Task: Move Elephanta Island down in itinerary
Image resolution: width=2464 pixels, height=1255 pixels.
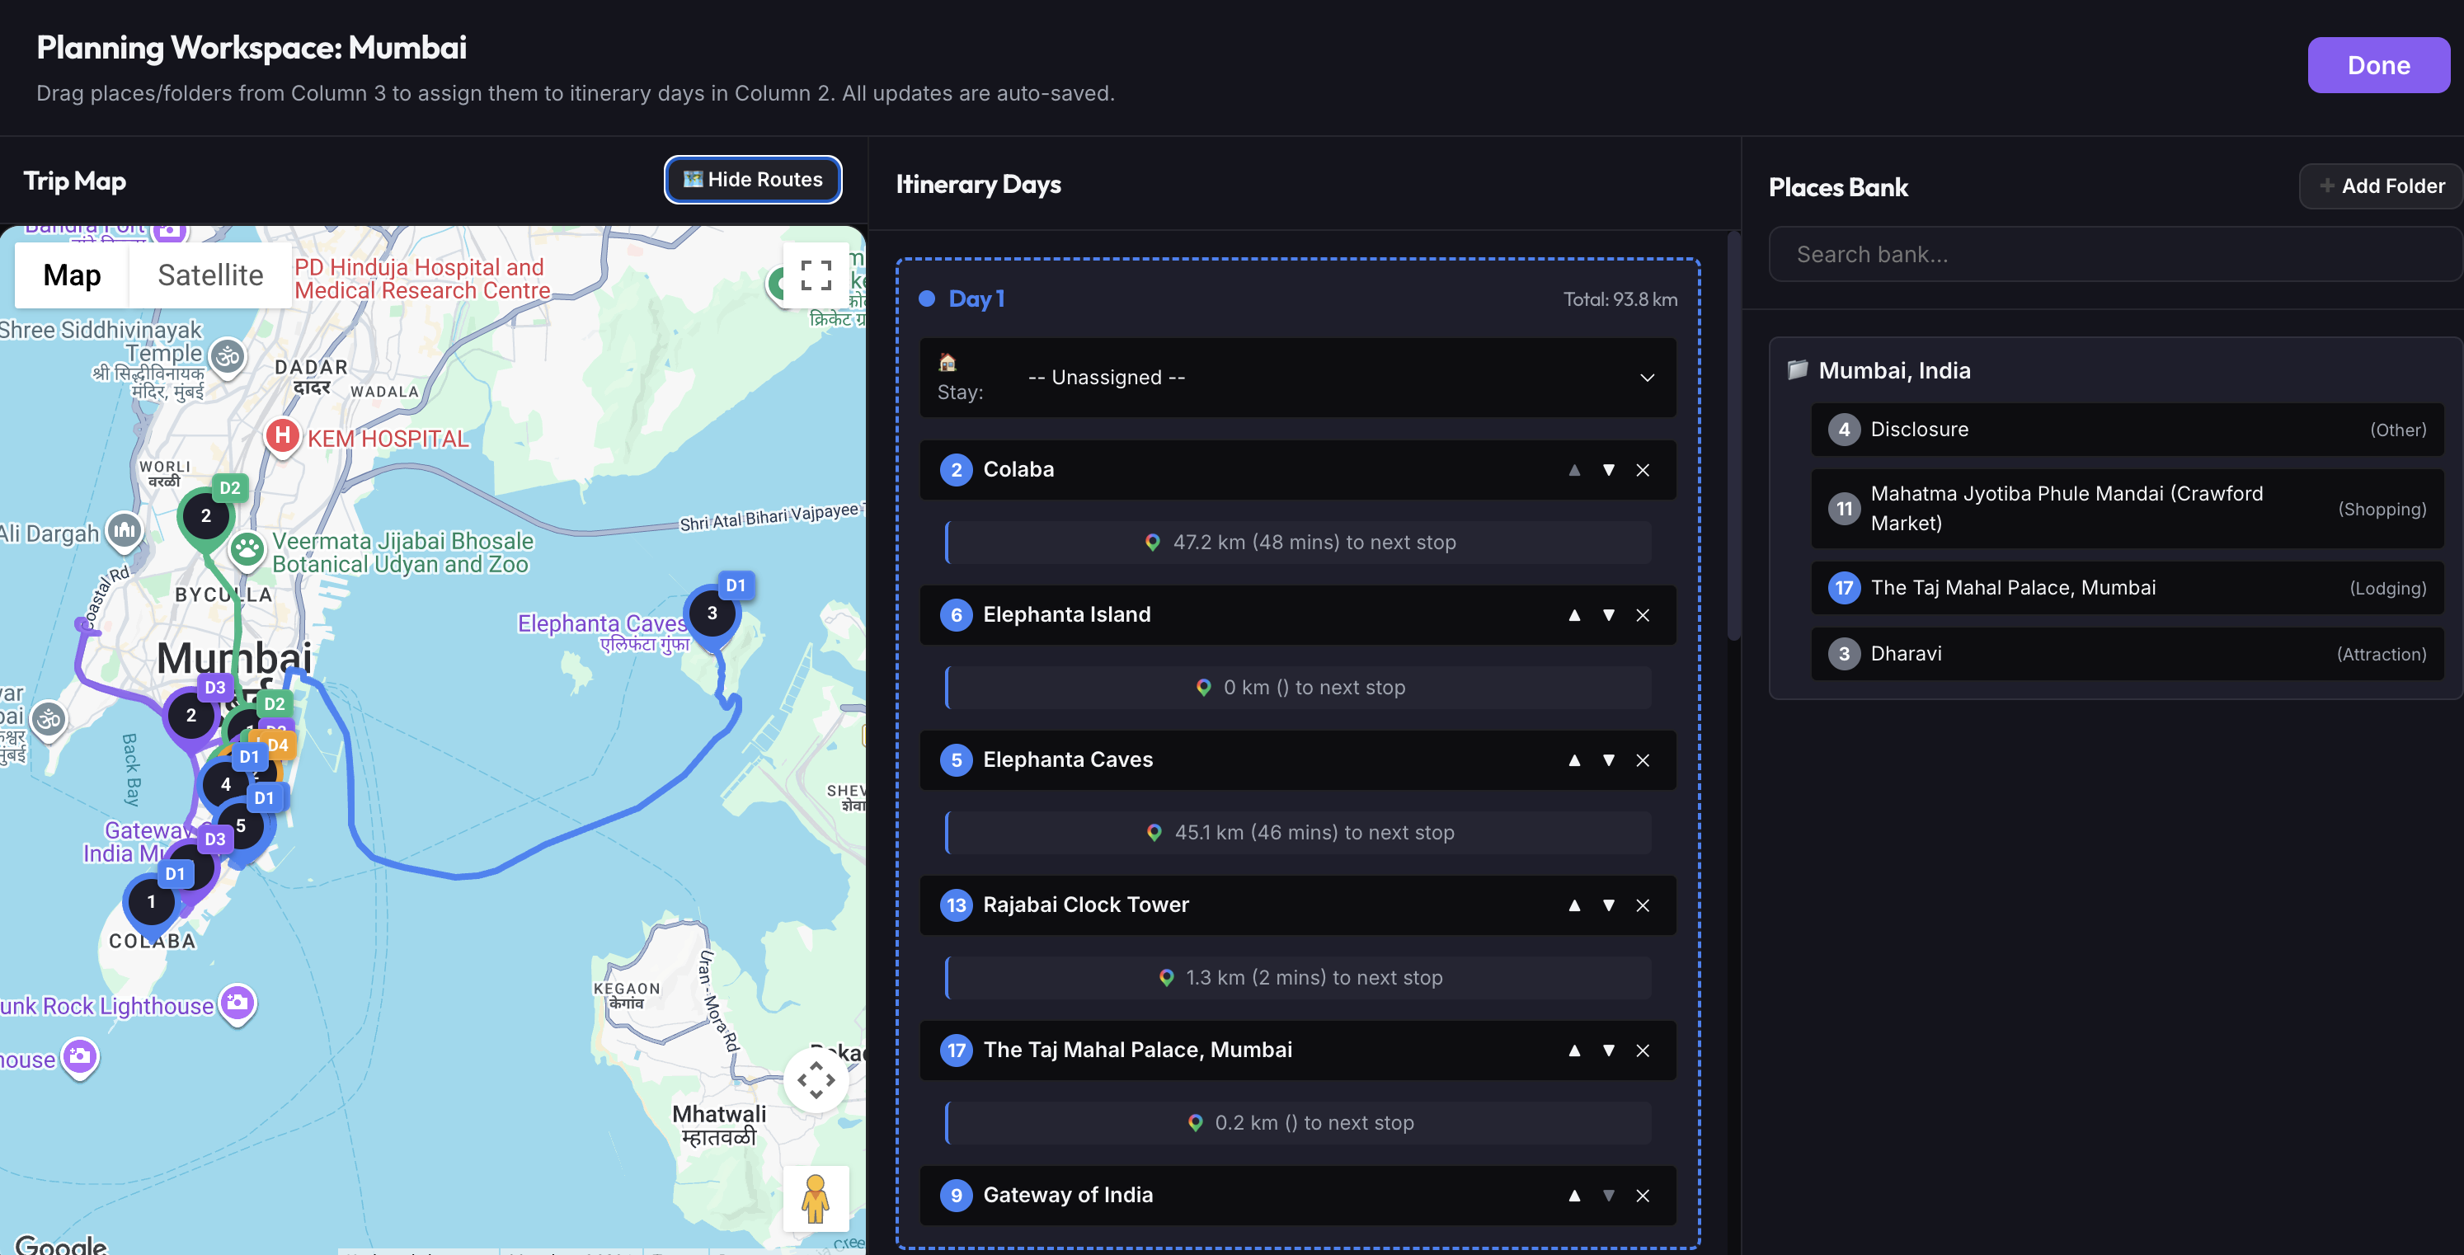Action: click(x=1608, y=615)
